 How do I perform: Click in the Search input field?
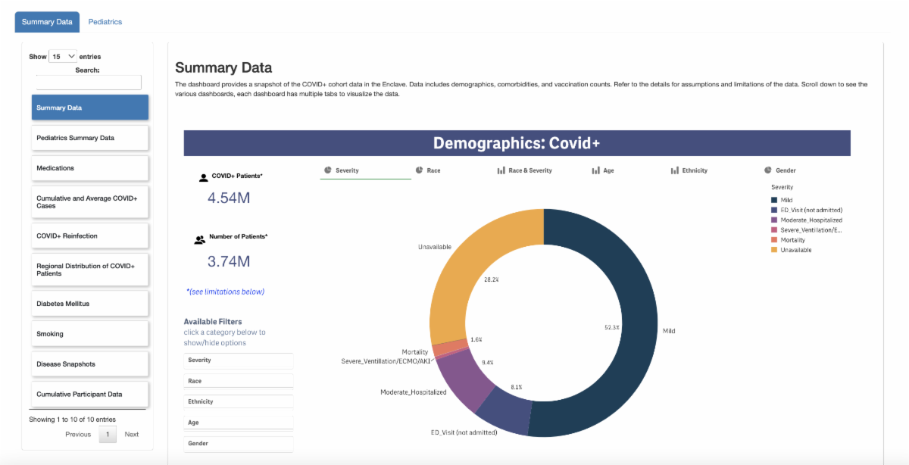[89, 83]
